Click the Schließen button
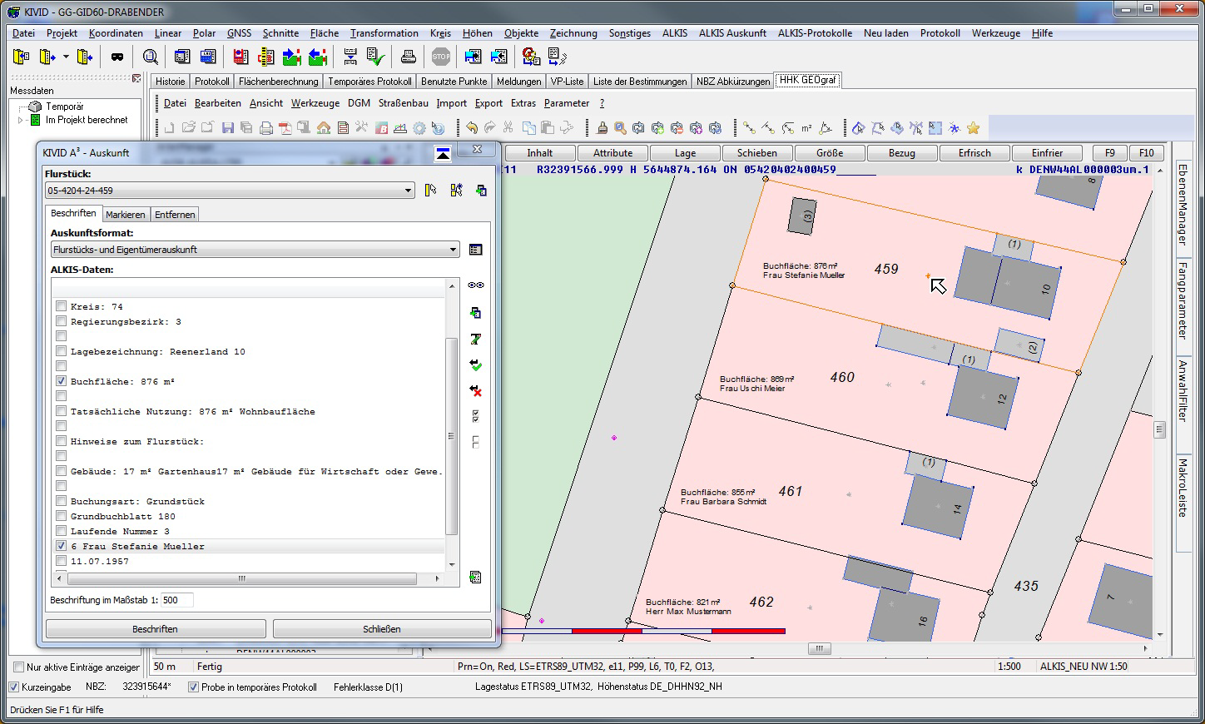1205x724 pixels. (x=382, y=629)
